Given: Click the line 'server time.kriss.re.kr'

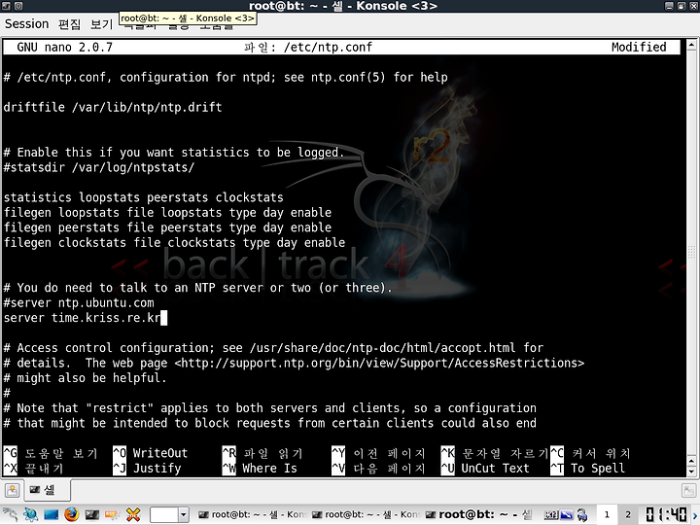Looking at the screenshot, I should (x=82, y=318).
